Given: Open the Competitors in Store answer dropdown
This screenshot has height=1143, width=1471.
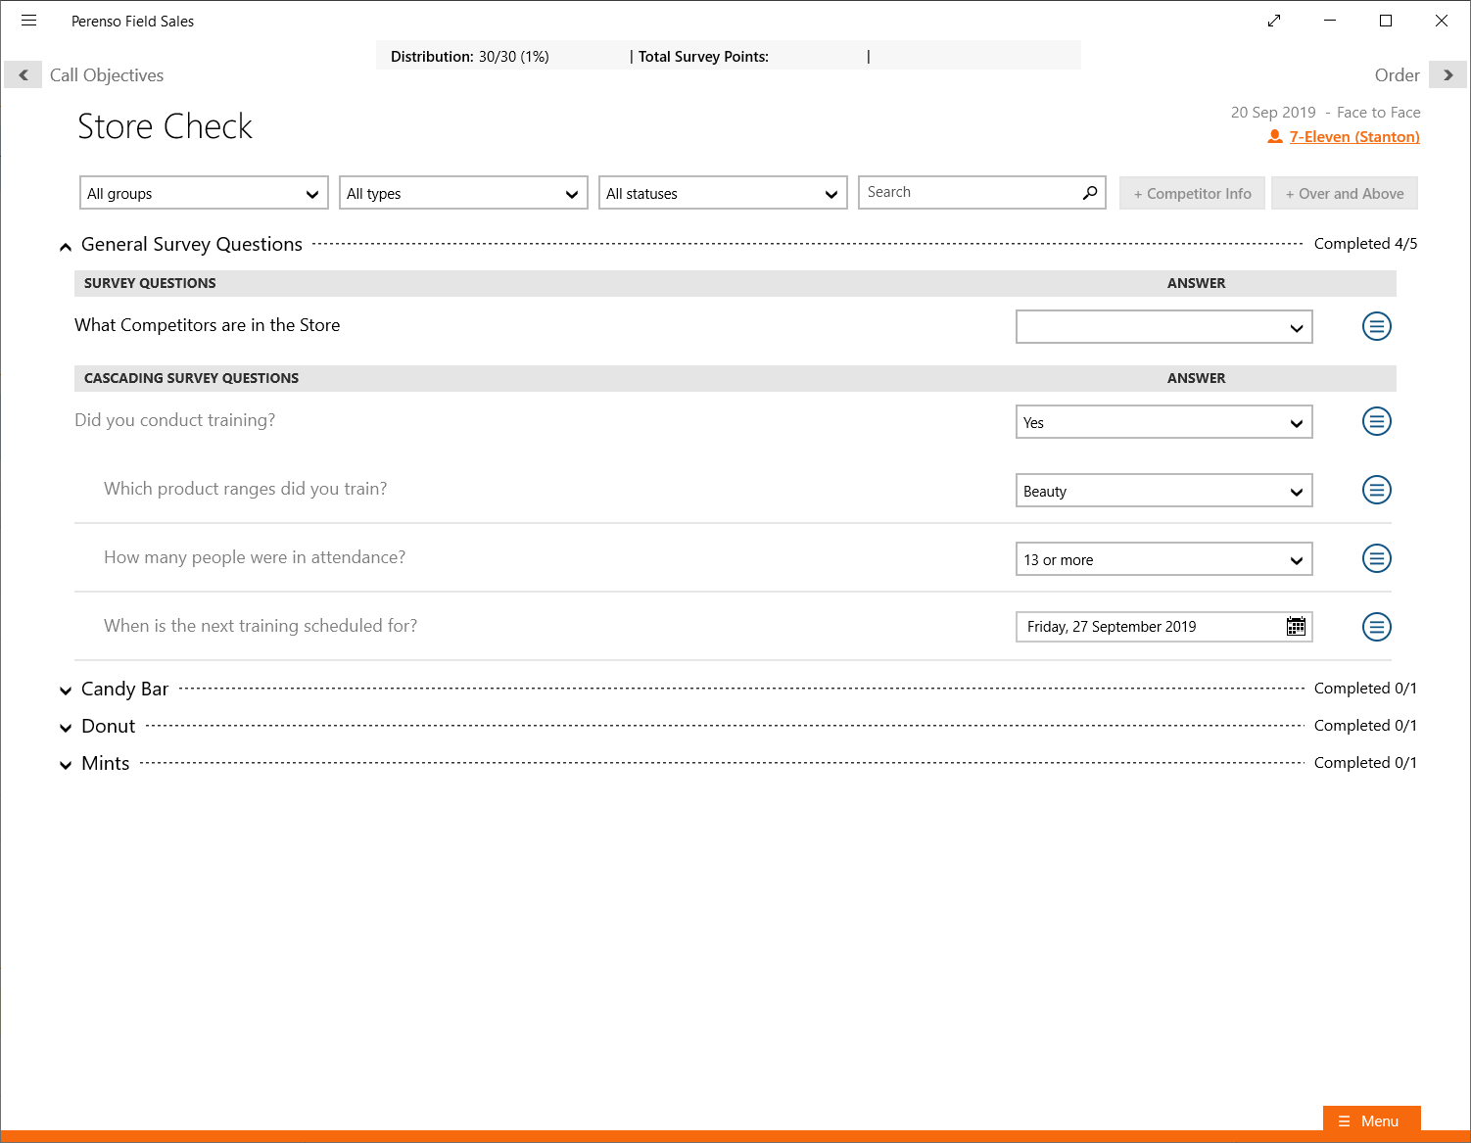Looking at the screenshot, I should pyautogui.click(x=1164, y=327).
